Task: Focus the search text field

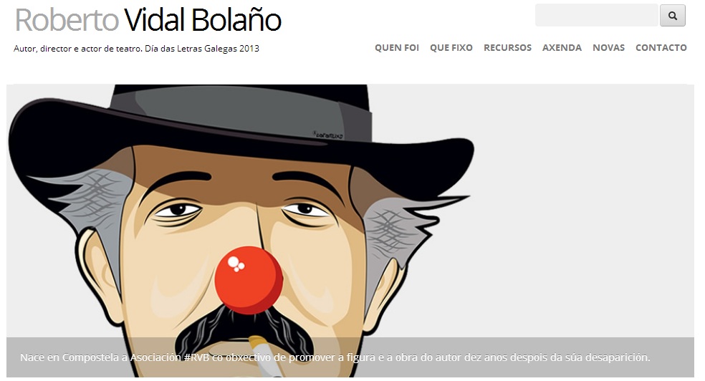Action: (597, 15)
